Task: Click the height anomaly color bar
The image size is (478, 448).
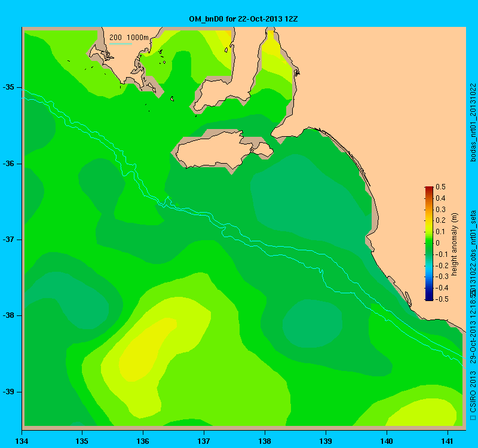Action: coord(429,244)
